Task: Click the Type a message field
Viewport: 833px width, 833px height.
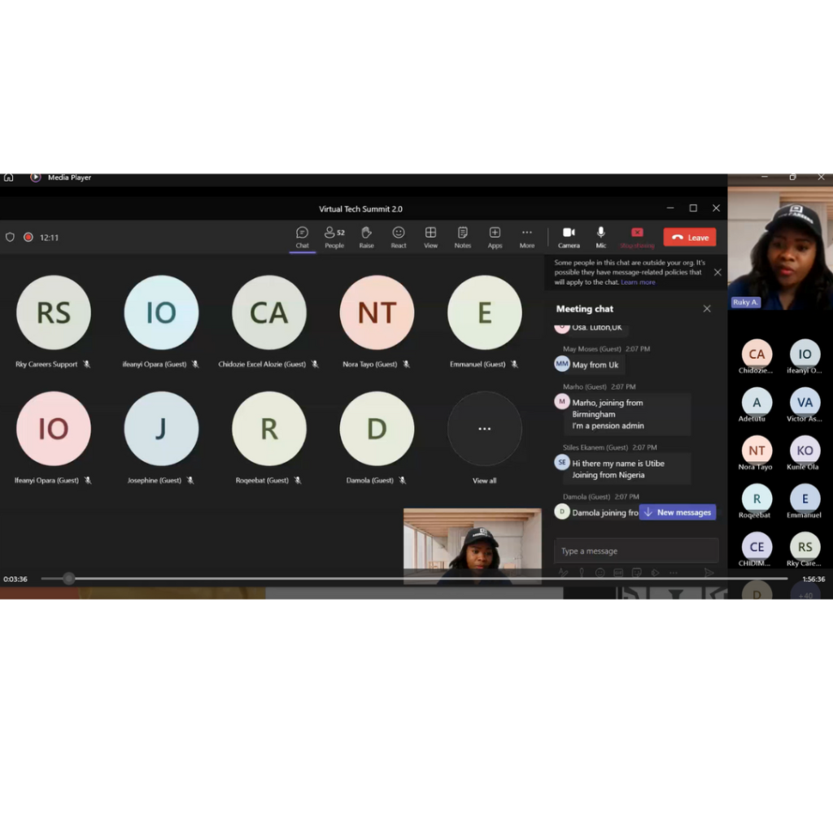Action: 635,551
